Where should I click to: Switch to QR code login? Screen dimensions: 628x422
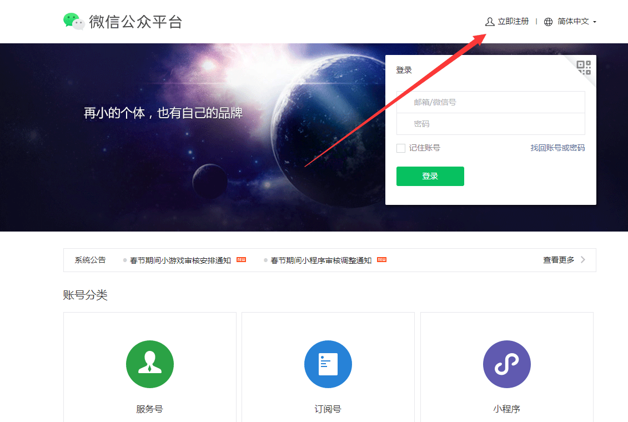pos(584,68)
